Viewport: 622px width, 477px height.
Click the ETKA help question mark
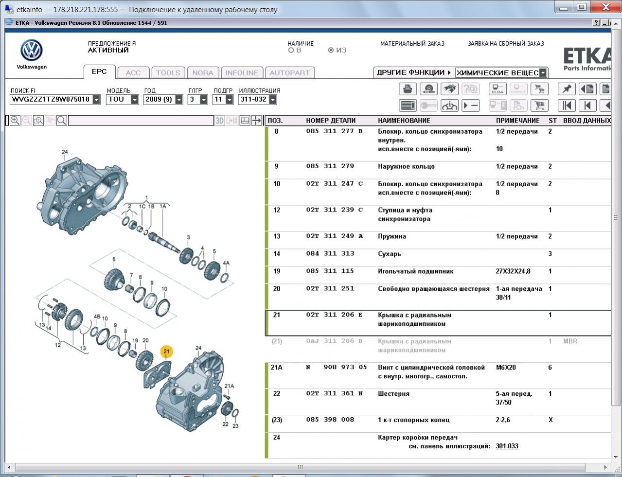coord(597,23)
